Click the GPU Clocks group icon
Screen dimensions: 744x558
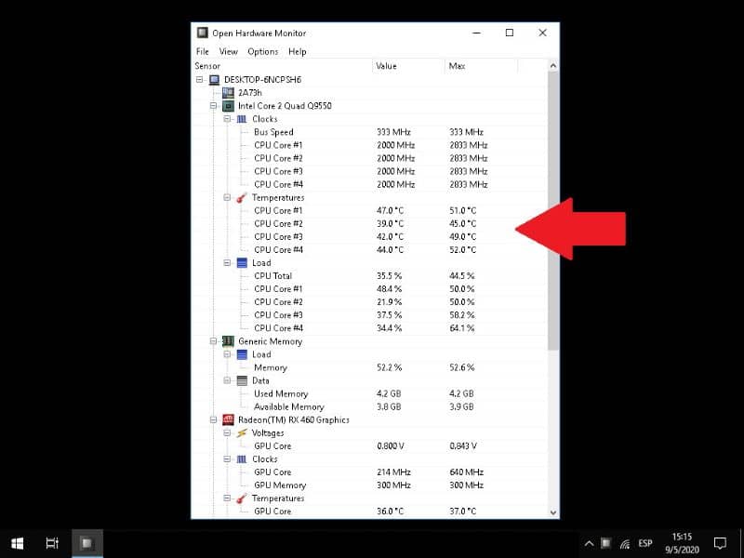coord(242,459)
